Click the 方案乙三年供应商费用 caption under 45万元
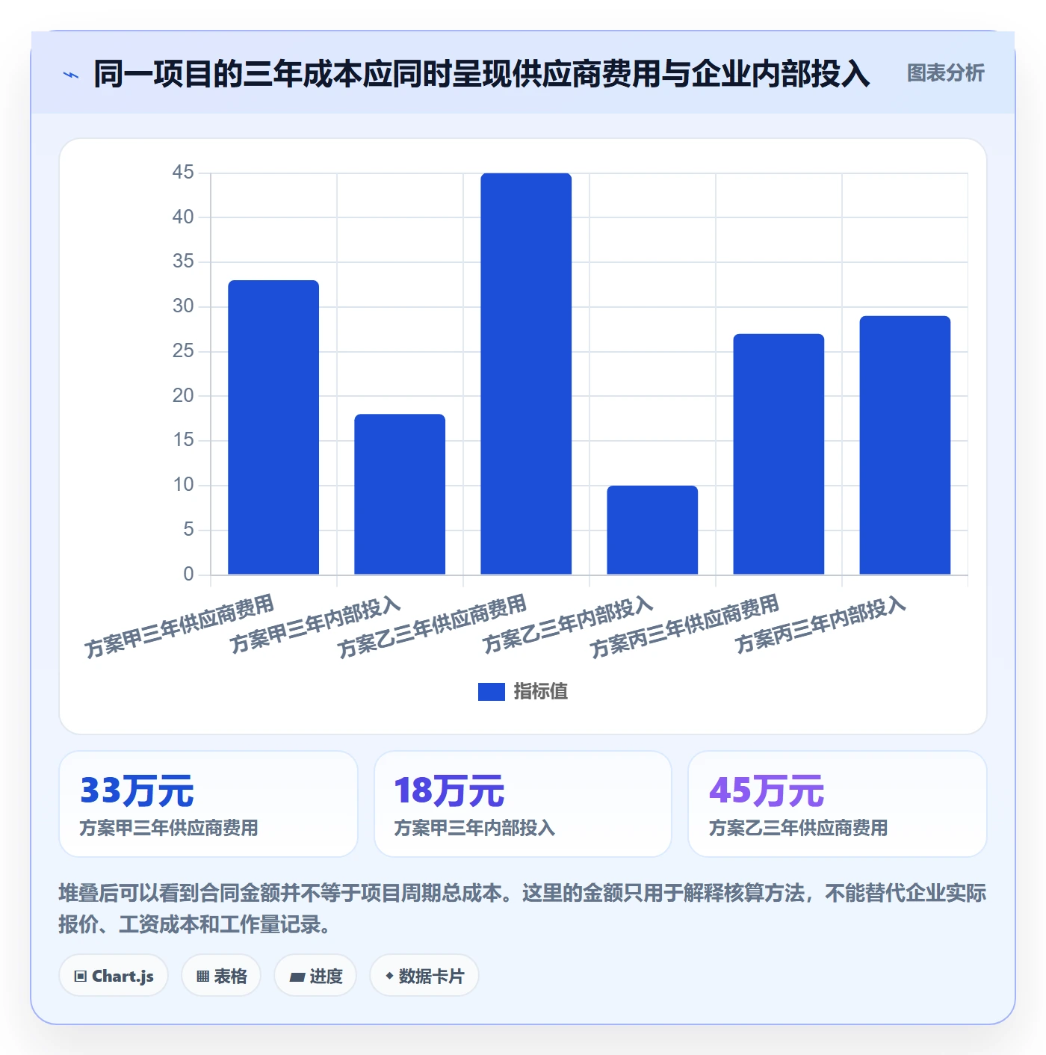This screenshot has width=1046, height=1055. click(798, 828)
